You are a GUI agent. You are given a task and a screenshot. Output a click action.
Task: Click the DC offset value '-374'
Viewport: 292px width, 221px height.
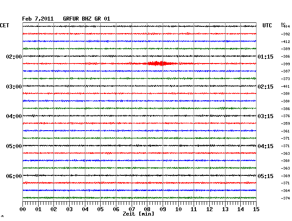[285, 198]
